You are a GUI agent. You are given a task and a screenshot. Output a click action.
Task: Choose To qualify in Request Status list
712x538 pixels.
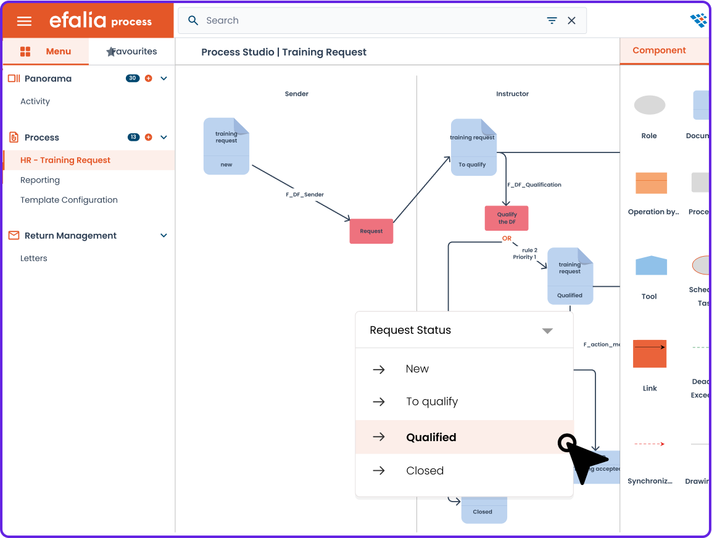point(464,402)
